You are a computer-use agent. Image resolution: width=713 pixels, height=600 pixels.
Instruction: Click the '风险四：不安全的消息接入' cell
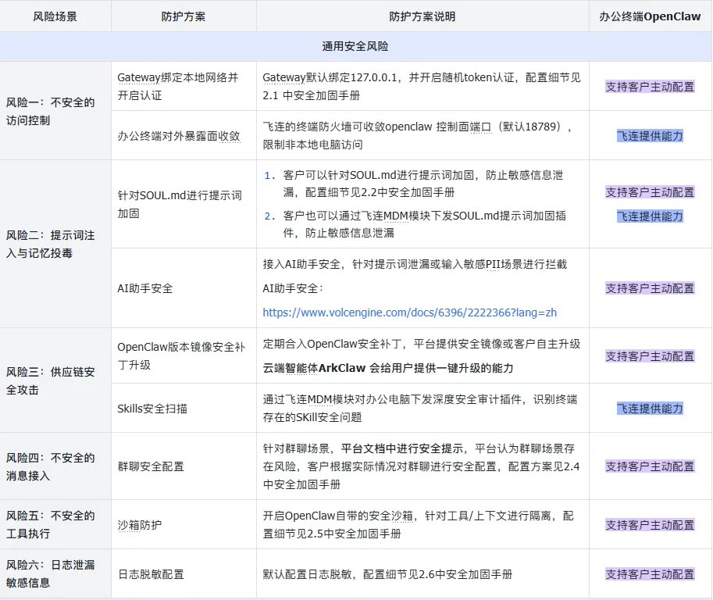click(55, 466)
